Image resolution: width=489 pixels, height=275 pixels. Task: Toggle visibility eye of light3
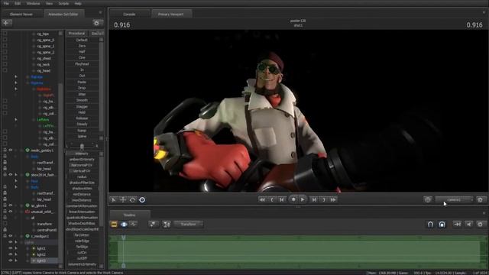coord(10,260)
